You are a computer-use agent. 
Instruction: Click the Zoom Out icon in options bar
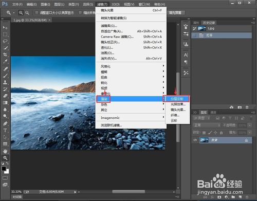pyautogui.click(x=27, y=13)
